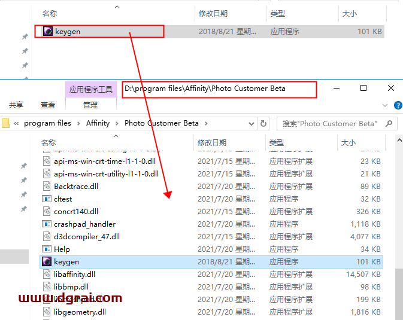This screenshot has width=403, height=320.
Task: Open the 共享 ribbon tab
Action: 16,105
